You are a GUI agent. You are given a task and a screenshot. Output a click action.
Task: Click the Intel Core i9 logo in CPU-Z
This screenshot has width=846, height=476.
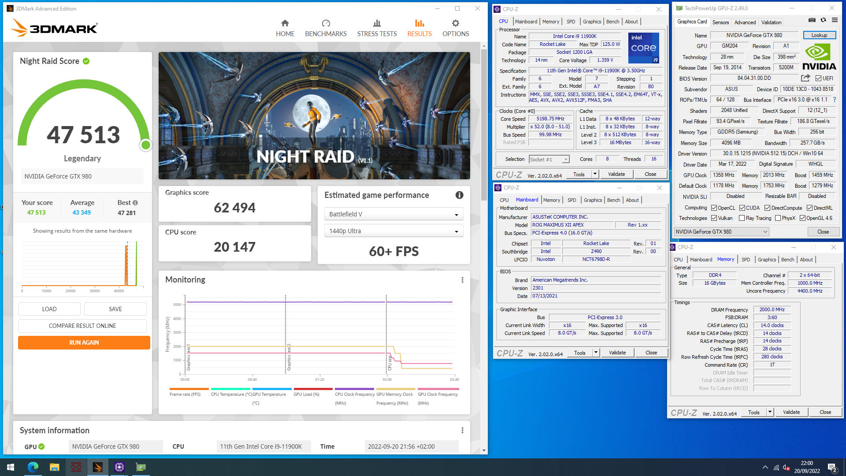tap(643, 48)
